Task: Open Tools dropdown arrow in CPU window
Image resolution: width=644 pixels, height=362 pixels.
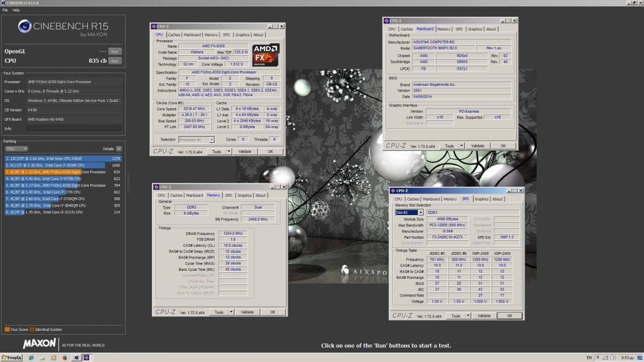Action: 229,152
